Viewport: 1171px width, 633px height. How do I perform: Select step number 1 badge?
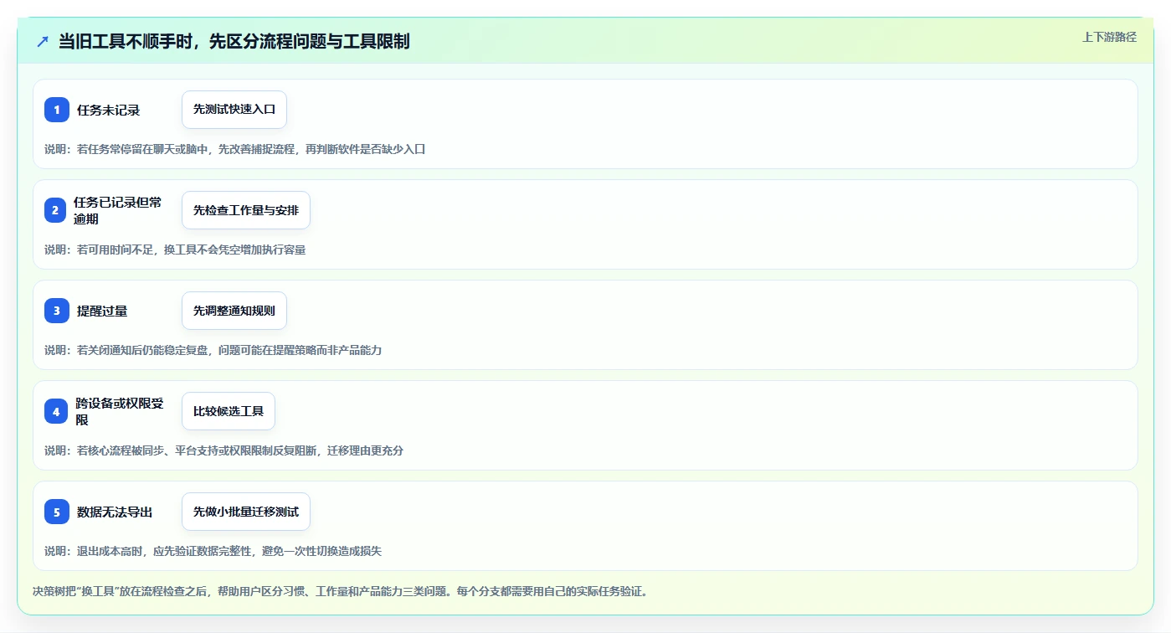point(57,110)
